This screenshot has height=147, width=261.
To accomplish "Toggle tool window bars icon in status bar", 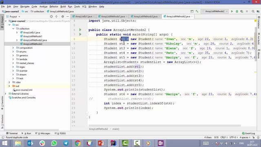I will tap(3, 137).
